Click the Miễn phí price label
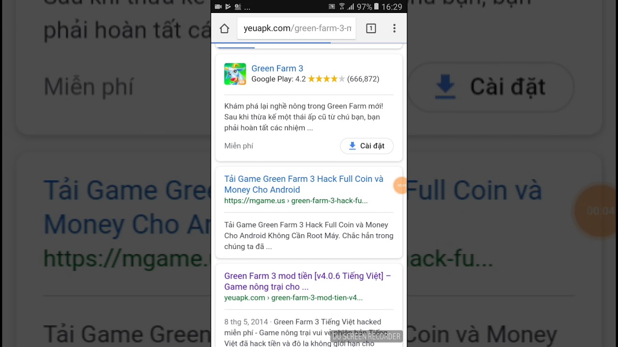618x347 pixels. coord(239,146)
